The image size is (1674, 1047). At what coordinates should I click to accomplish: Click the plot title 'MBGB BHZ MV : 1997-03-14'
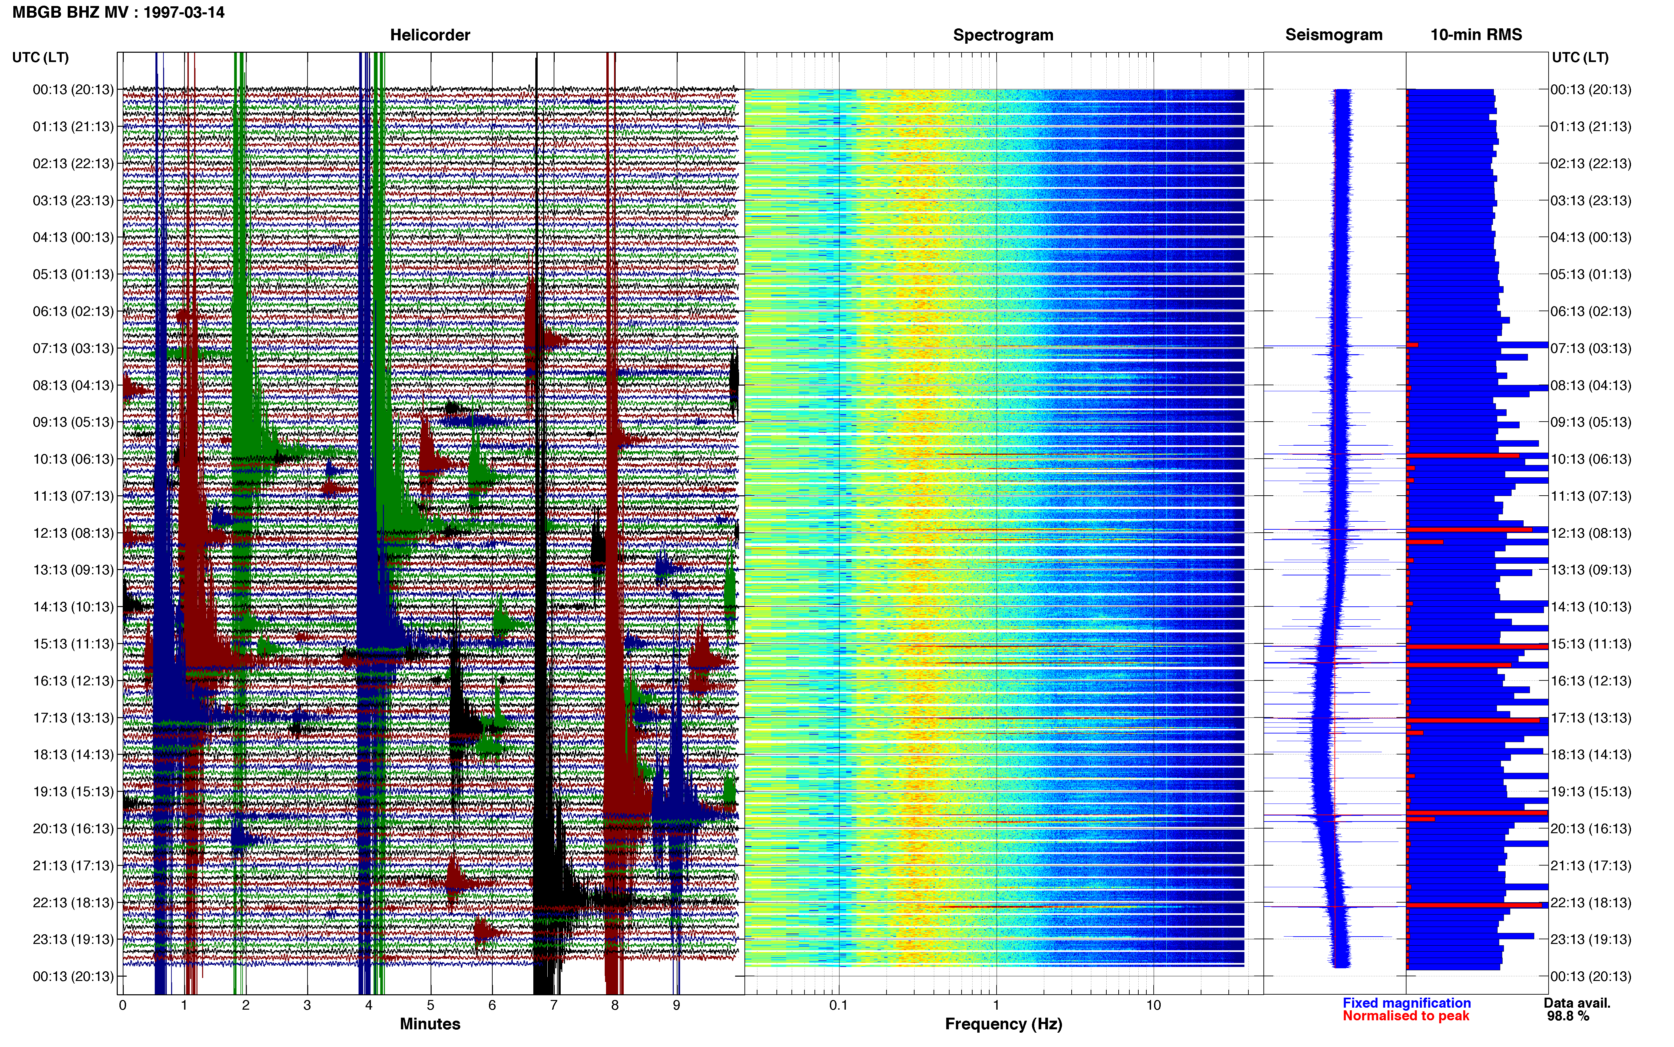click(118, 12)
